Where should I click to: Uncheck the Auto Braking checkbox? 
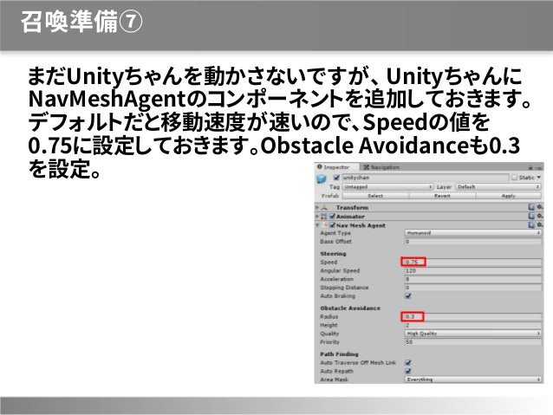(408, 295)
